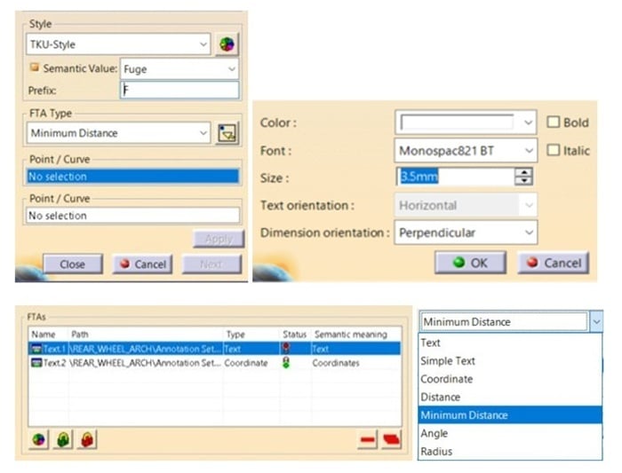Click the Semantic Value lock icon
The height and width of the screenshot is (473, 622).
(x=35, y=67)
